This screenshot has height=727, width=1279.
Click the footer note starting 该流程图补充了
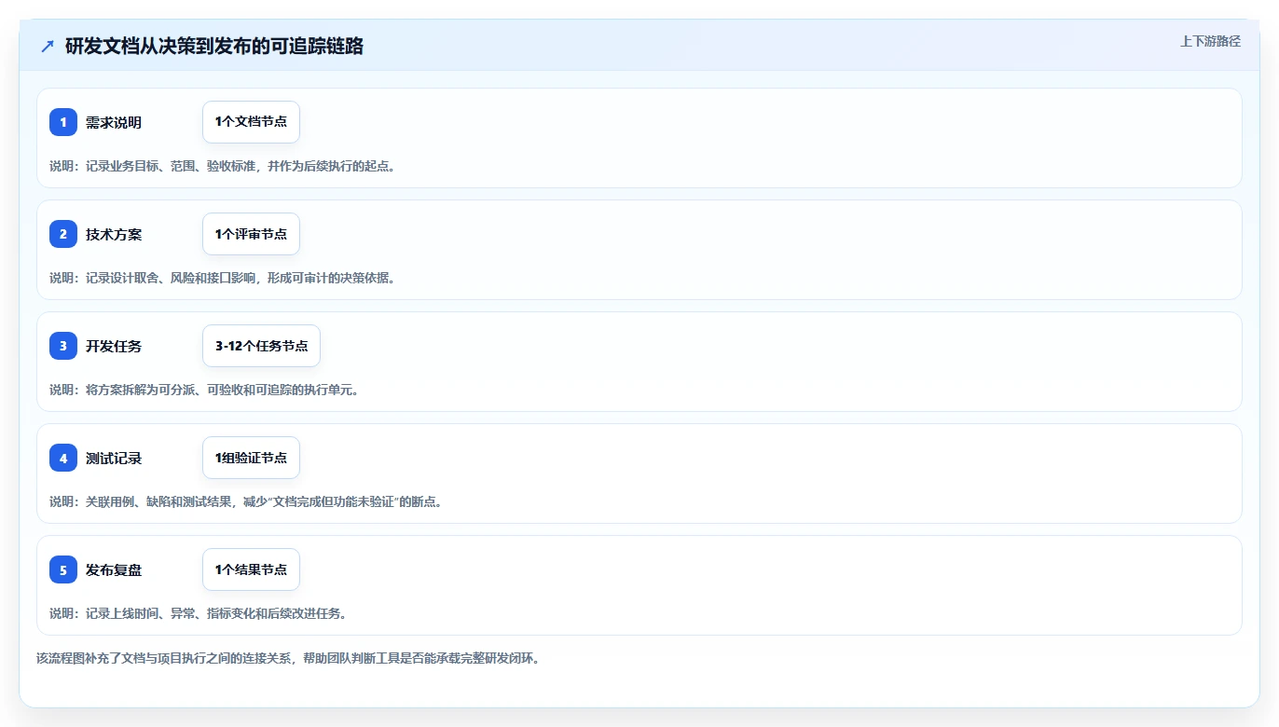(x=288, y=658)
